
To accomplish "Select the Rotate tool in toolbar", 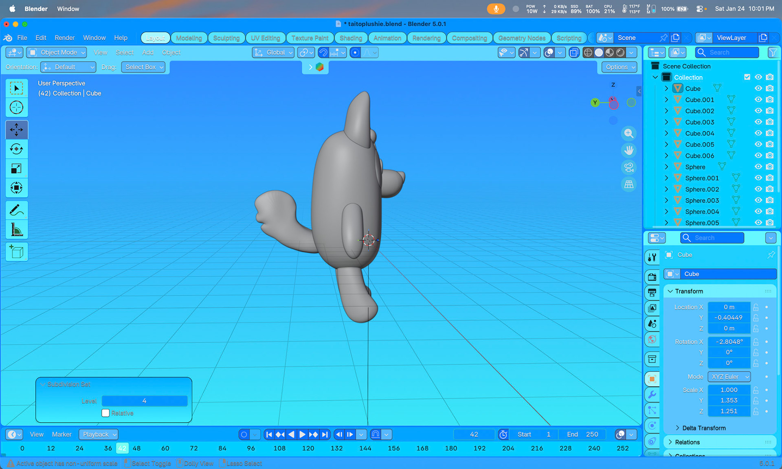I will 16,149.
